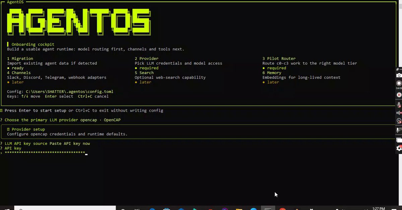402x210 pixels.
Task: Toggle the disabled webcam icon
Action: click(399, 121)
